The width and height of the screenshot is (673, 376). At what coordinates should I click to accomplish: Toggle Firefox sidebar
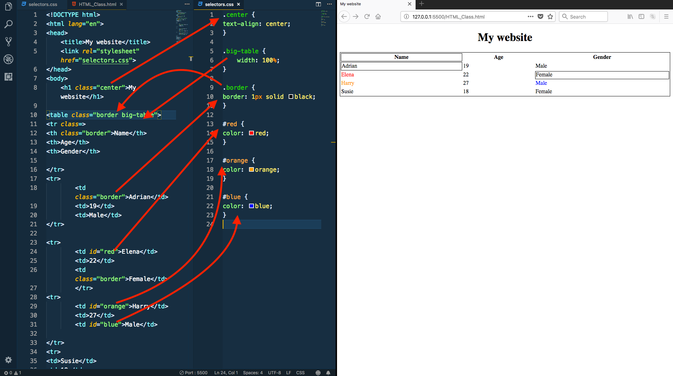(641, 16)
